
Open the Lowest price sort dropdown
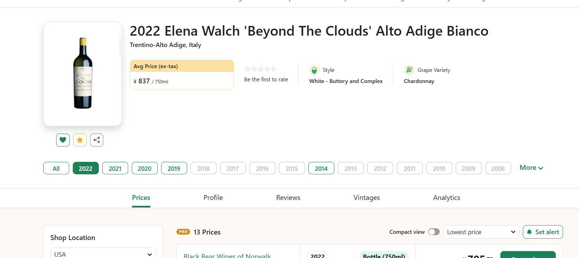tap(481, 232)
